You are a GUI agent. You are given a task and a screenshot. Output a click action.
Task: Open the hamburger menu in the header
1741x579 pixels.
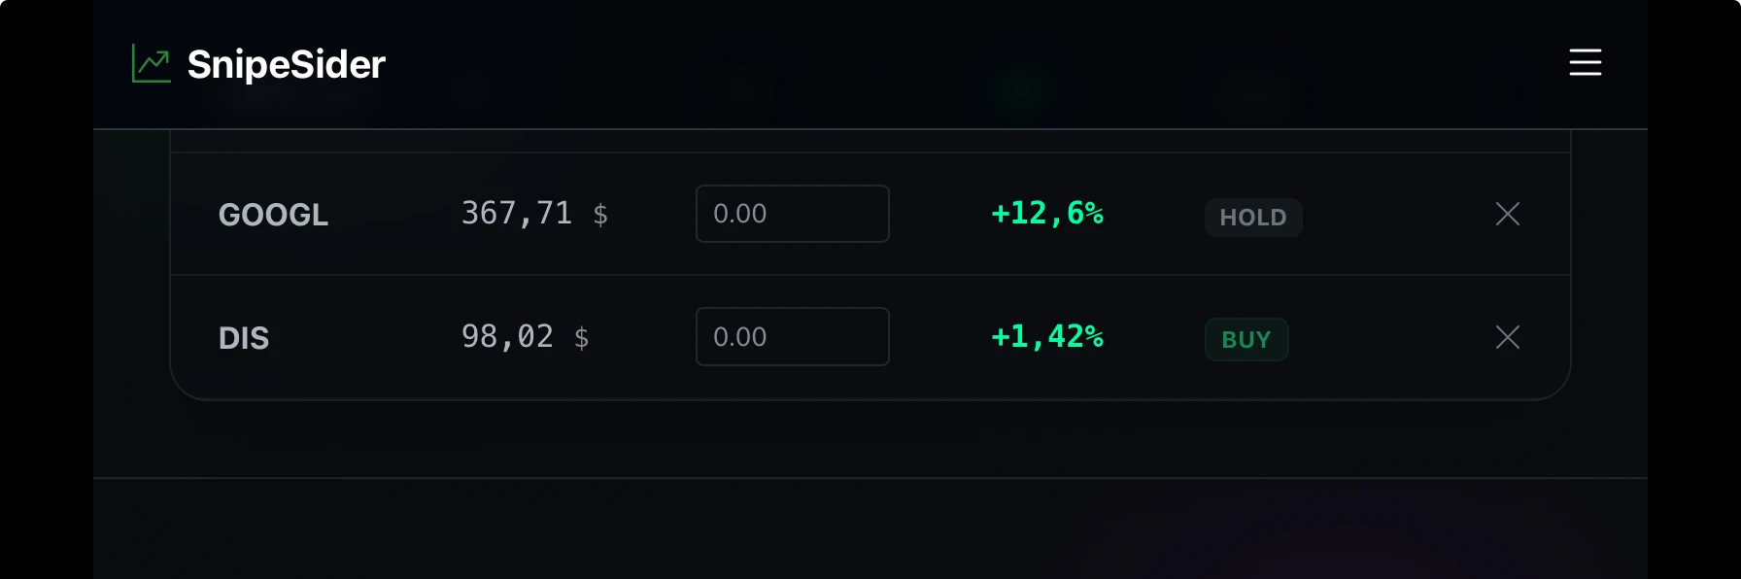[x=1585, y=62]
